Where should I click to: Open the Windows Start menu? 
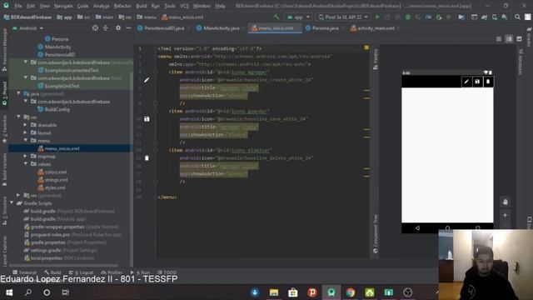tap(9, 292)
